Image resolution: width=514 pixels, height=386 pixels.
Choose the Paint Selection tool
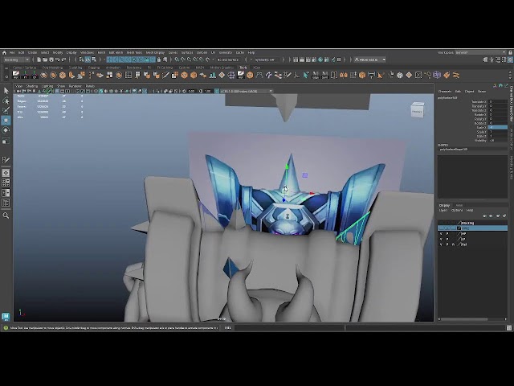6,110
